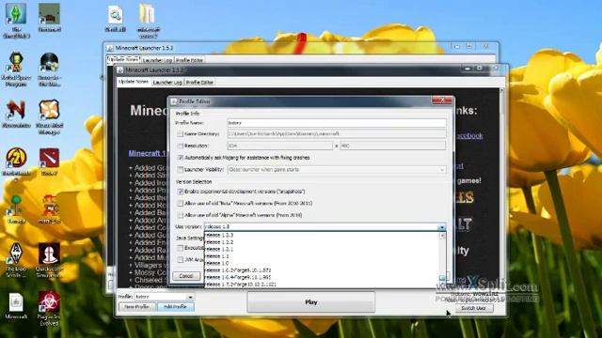This screenshot has height=338, width=602.
Task: Select release 1.2.1 from version list
Action: pos(322,249)
